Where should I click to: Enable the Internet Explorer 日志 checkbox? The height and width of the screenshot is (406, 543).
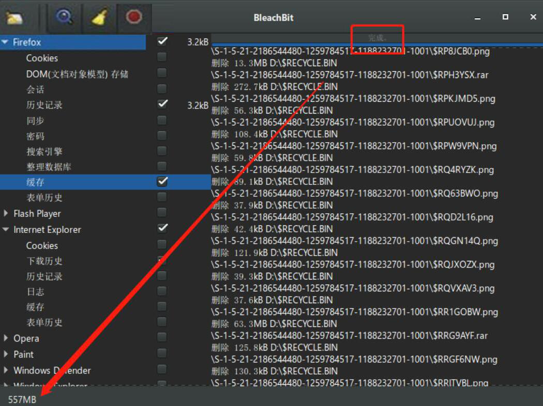162,291
